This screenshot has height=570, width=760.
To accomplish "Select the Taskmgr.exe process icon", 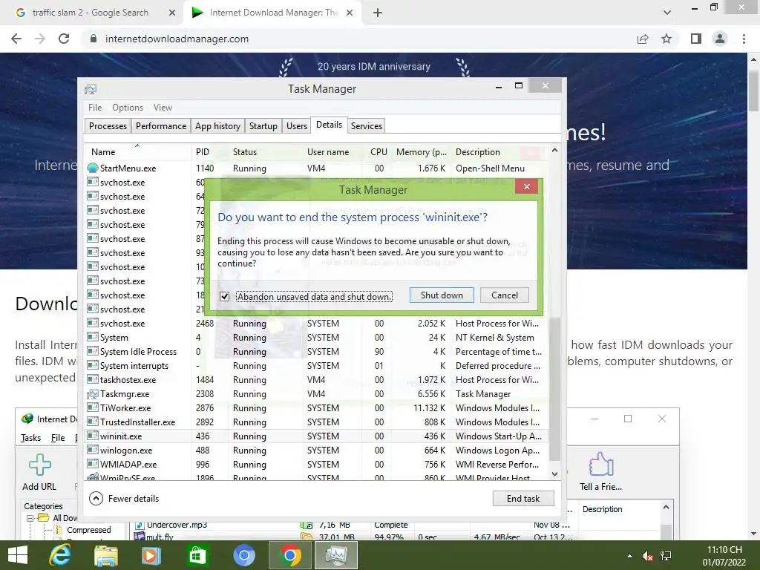I will [x=93, y=394].
